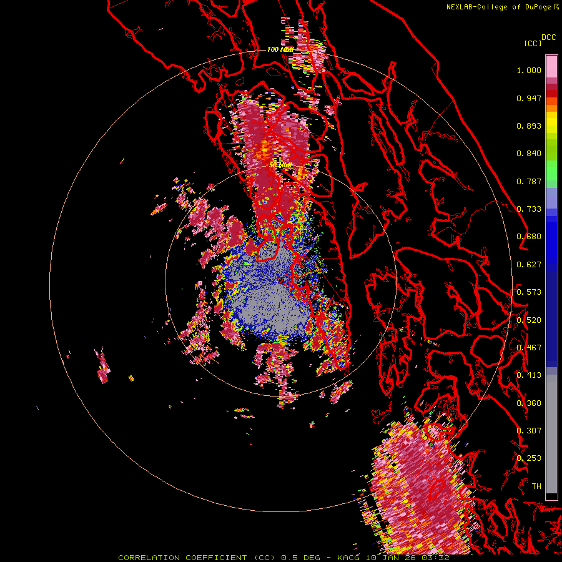
Task: Click the KACG station identifier in caption
Action: tap(348, 558)
